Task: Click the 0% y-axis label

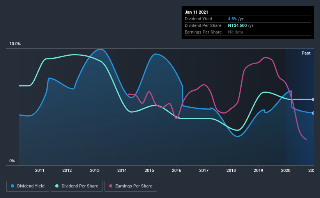Action: click(12, 161)
